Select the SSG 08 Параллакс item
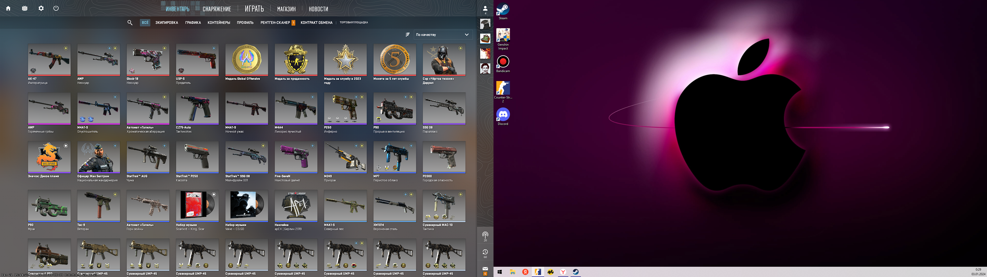Screen dimensions: 987x277 (444, 113)
